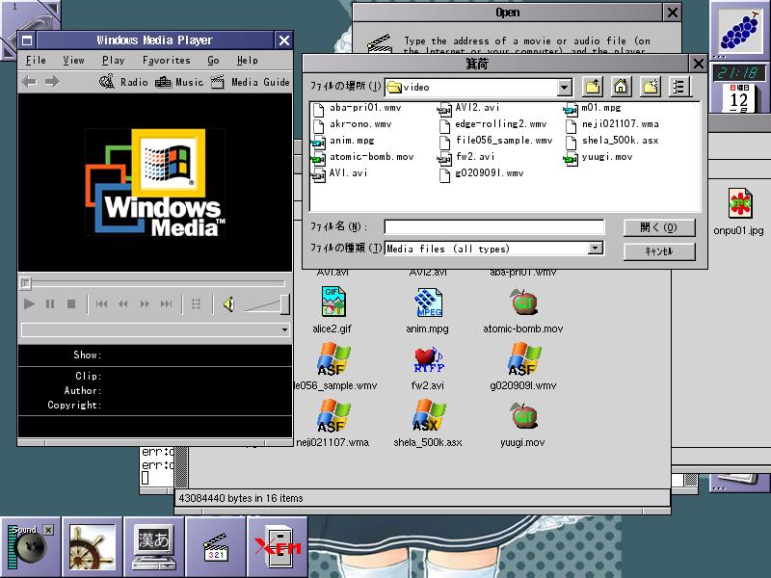Click the Sound knob in the dock
The width and height of the screenshot is (771, 578).
[29, 546]
